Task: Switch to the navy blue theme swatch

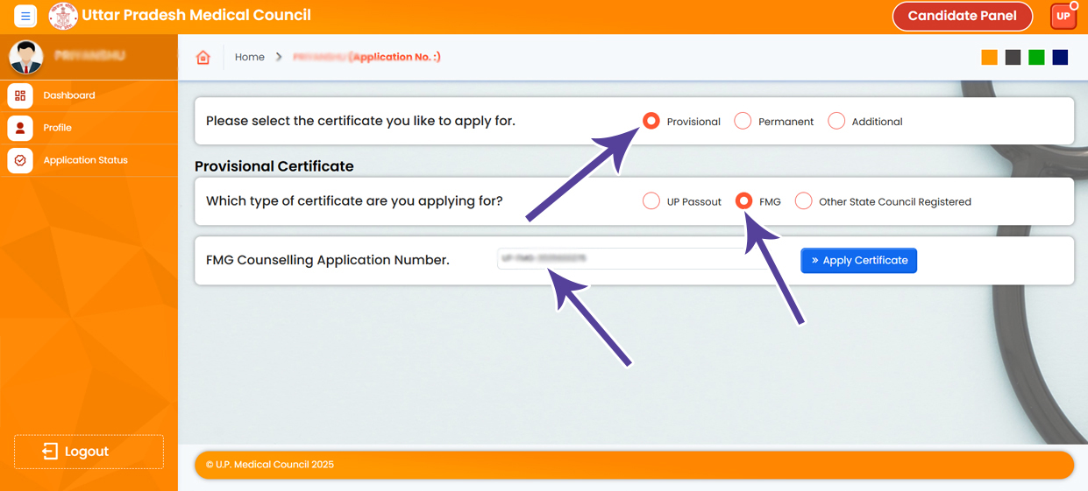Action: click(1060, 58)
